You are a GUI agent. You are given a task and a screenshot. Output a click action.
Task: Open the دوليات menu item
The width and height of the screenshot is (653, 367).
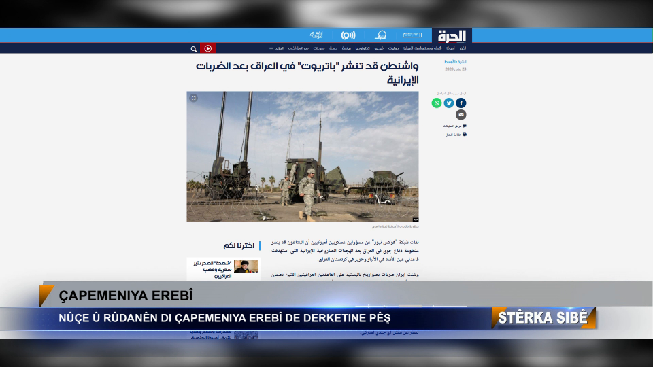pos(394,48)
